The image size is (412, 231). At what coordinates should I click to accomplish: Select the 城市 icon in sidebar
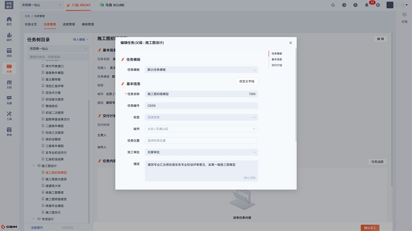coord(9,37)
